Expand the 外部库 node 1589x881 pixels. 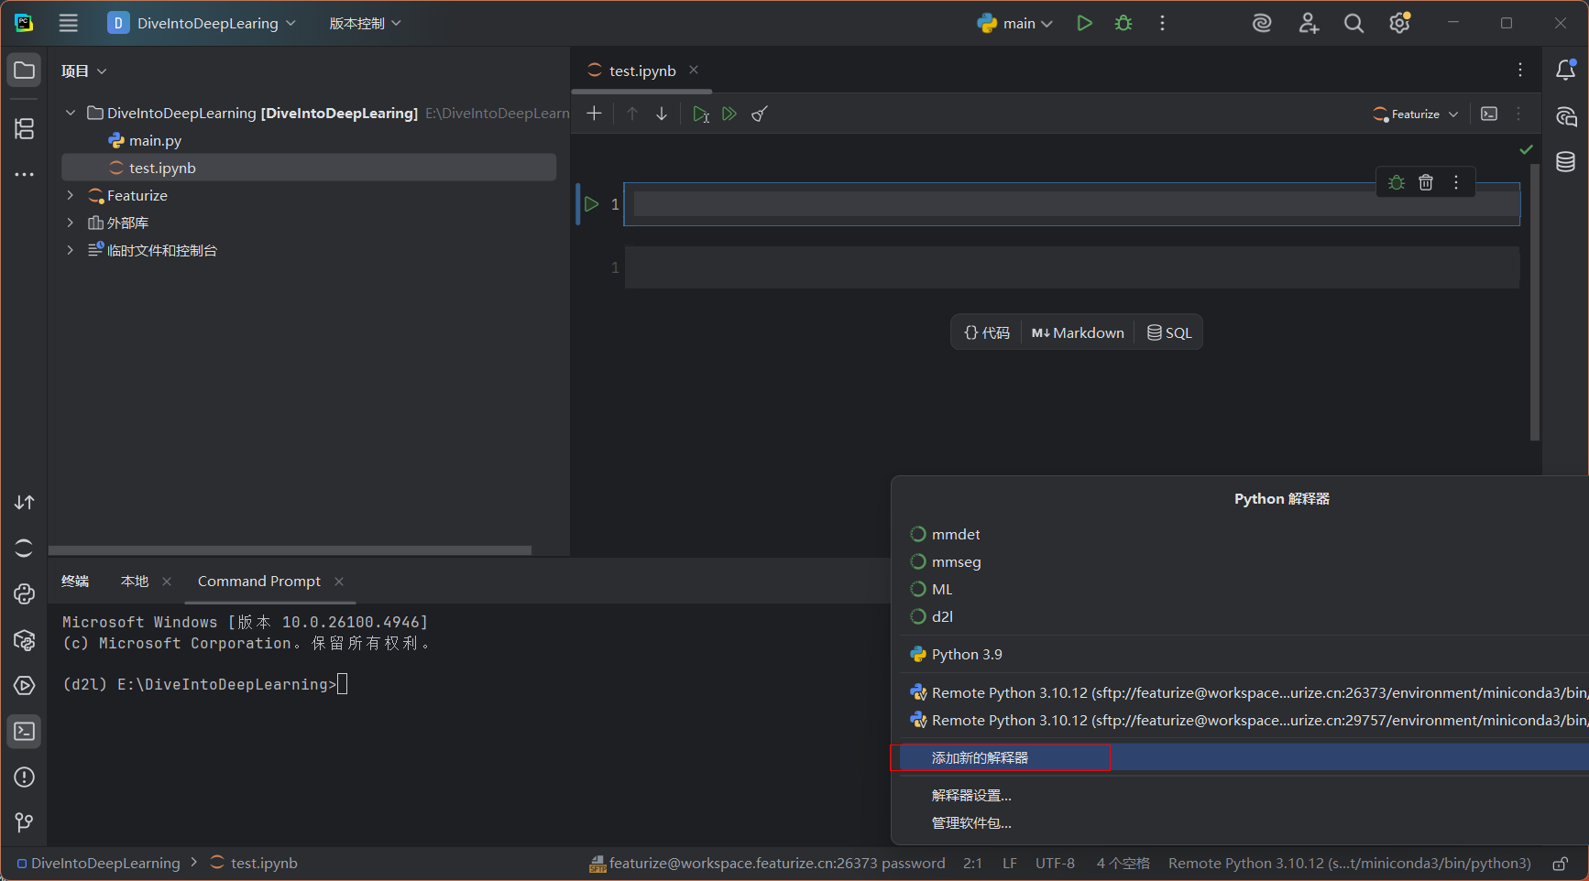point(71,223)
